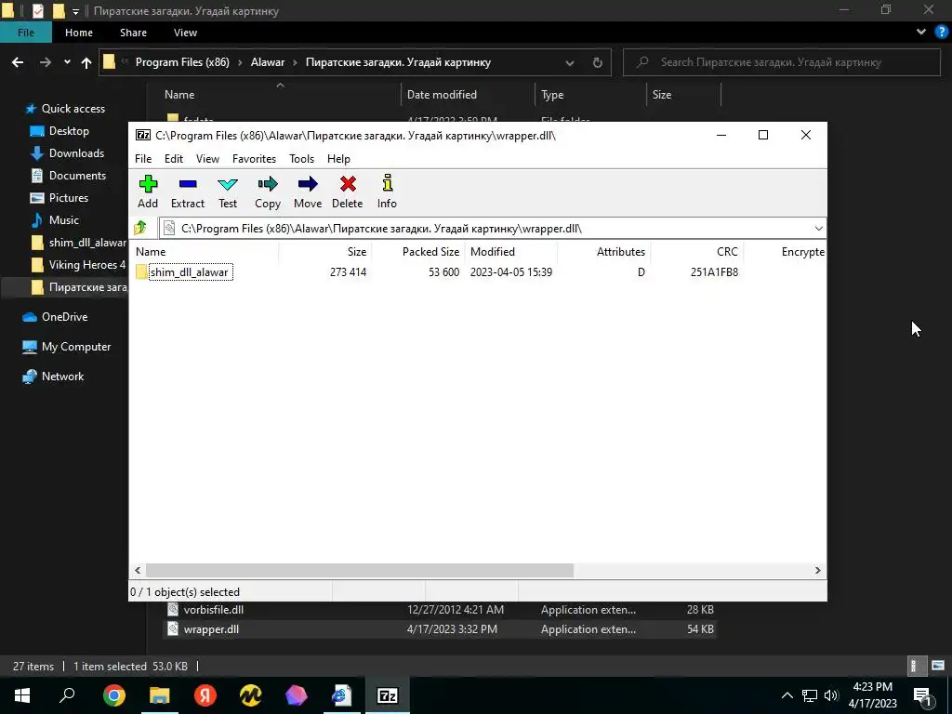Open the File tab in Explorer ribbon

coord(26,33)
